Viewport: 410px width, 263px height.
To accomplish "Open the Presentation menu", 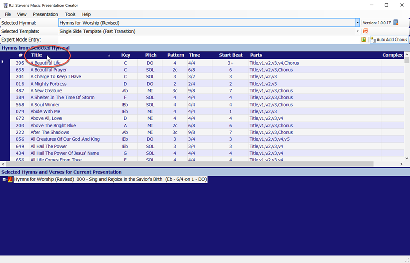I will point(45,14).
